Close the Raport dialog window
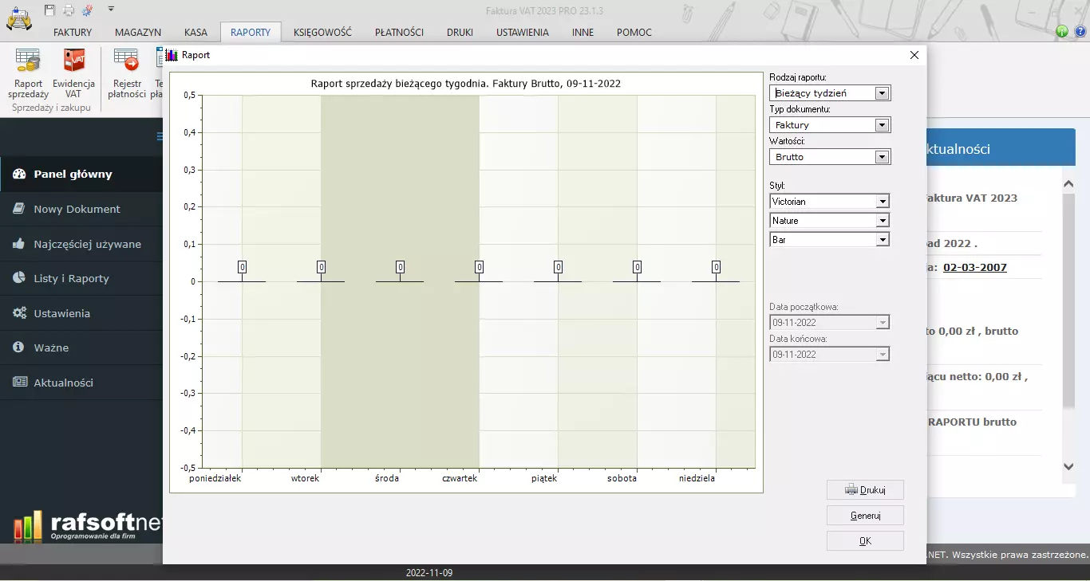 coord(914,55)
